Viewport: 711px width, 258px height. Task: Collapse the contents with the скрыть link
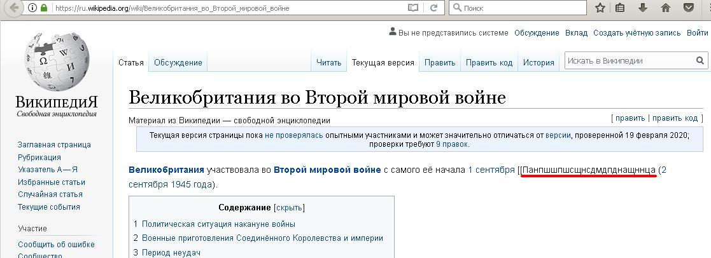point(289,208)
